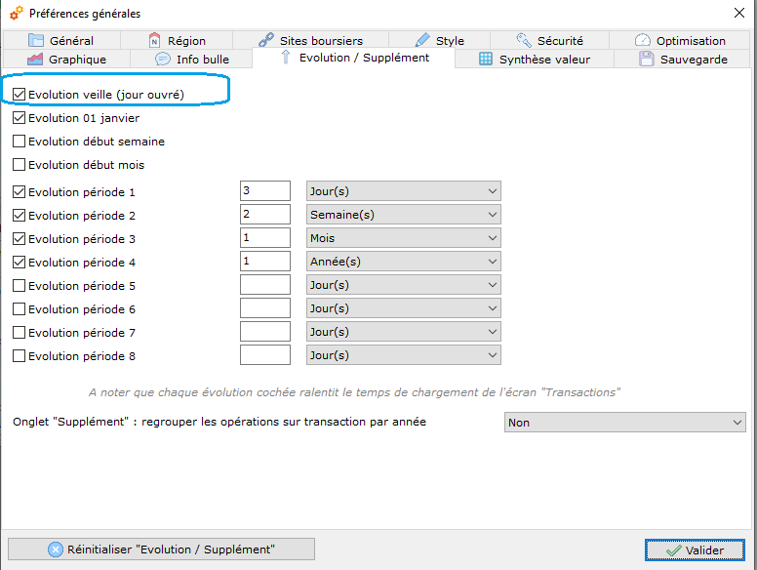Click the blue cross icon on the Réinitialiser button

tap(55, 550)
